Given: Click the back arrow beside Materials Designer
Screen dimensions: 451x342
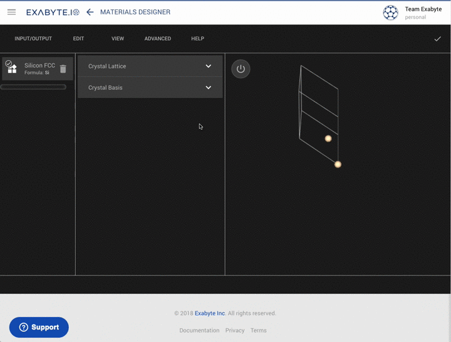Looking at the screenshot, I should pos(90,12).
